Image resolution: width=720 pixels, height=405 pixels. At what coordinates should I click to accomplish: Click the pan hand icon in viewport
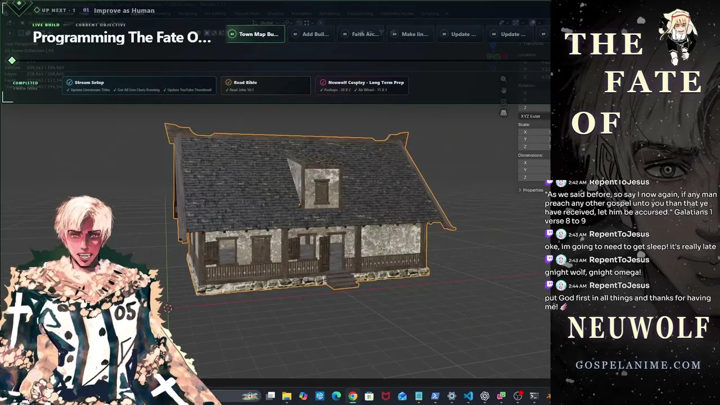[503, 90]
